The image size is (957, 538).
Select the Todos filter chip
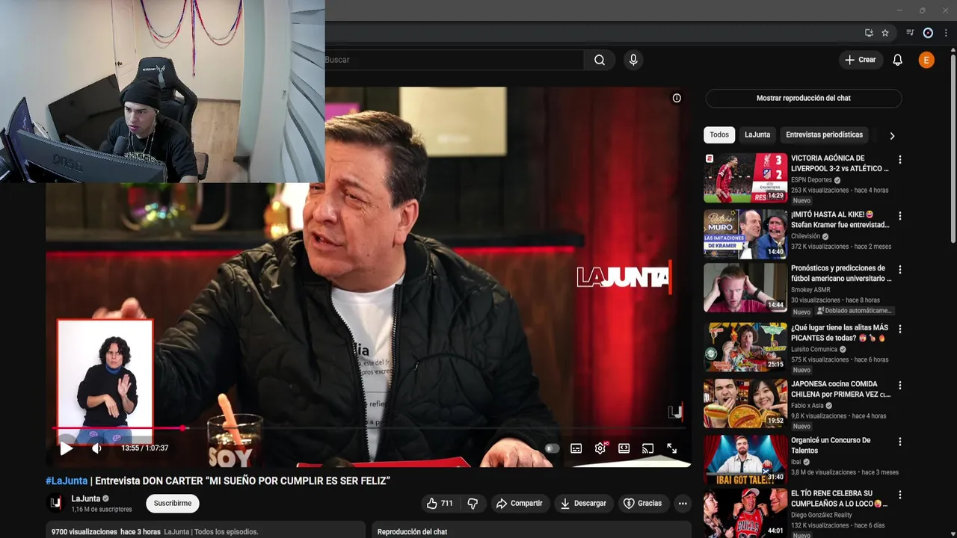[719, 134]
